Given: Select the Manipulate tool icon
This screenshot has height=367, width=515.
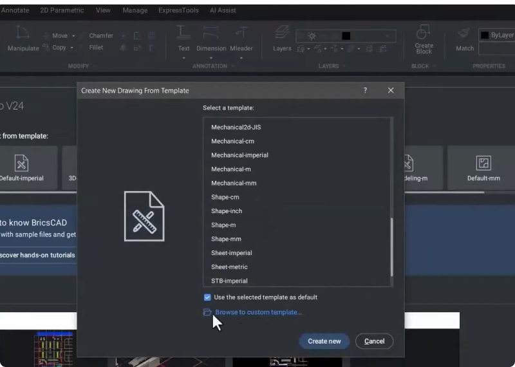Looking at the screenshot, I should tap(23, 33).
